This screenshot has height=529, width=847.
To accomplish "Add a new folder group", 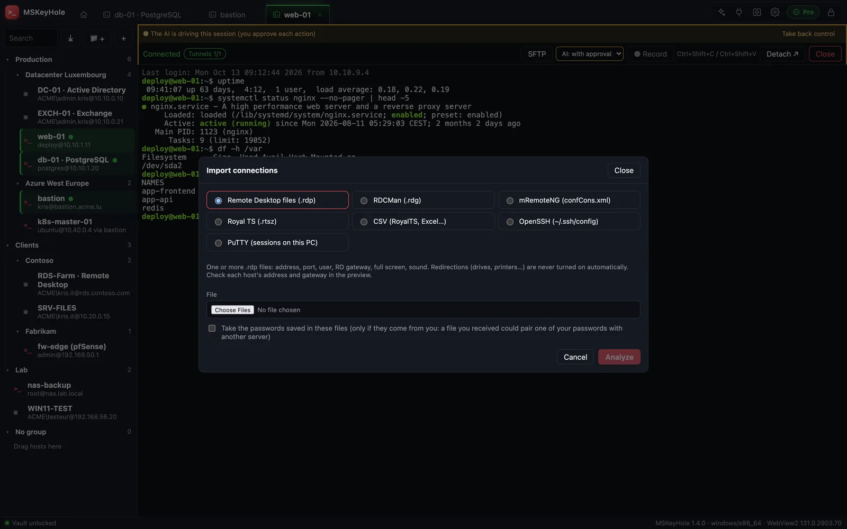I will (97, 38).
